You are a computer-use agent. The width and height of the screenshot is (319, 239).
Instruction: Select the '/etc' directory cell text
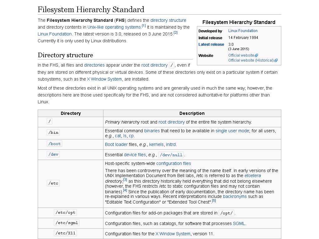point(53,183)
